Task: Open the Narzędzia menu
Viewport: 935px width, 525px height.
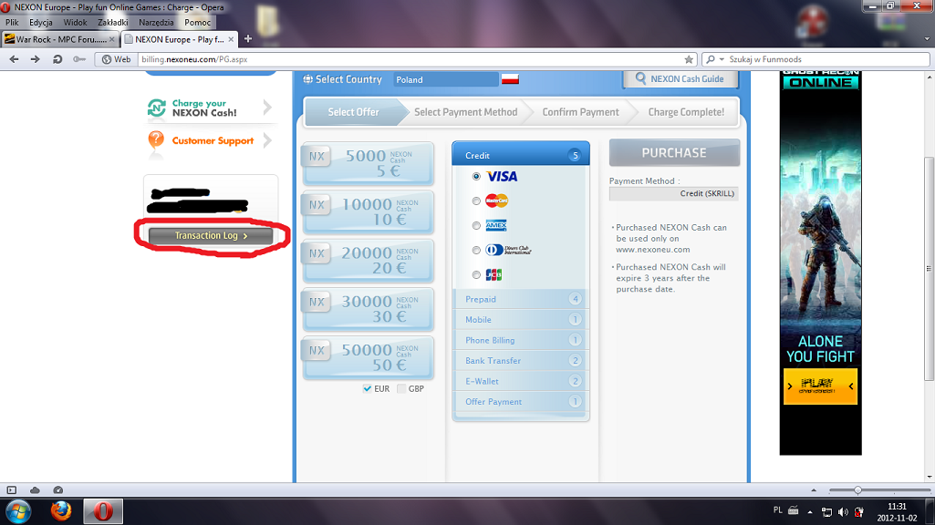Action: coord(156,23)
